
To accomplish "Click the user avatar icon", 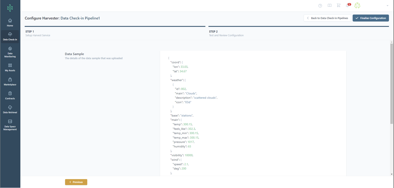I will pyautogui.click(x=357, y=6).
